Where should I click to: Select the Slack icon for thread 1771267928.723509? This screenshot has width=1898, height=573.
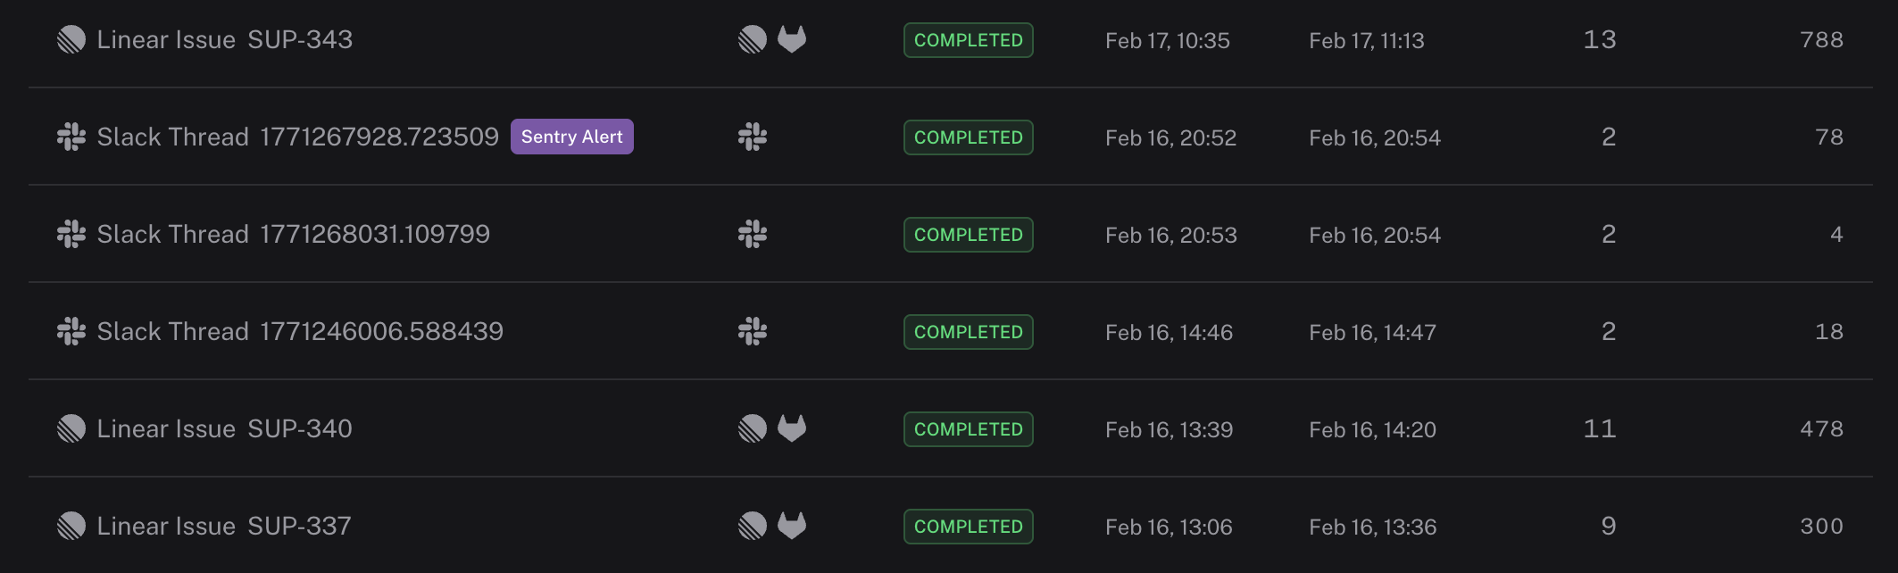tap(753, 137)
